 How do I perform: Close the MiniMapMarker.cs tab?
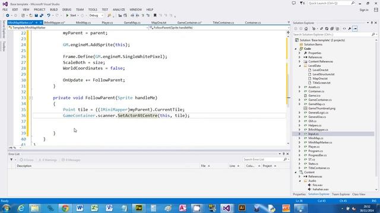click(x=41, y=22)
